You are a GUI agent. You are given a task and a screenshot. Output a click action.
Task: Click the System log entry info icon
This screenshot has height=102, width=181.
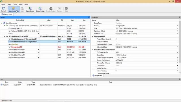click(2, 85)
